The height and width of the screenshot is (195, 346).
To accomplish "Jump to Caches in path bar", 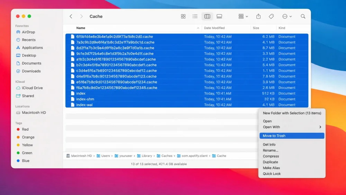I will click(x=165, y=156).
